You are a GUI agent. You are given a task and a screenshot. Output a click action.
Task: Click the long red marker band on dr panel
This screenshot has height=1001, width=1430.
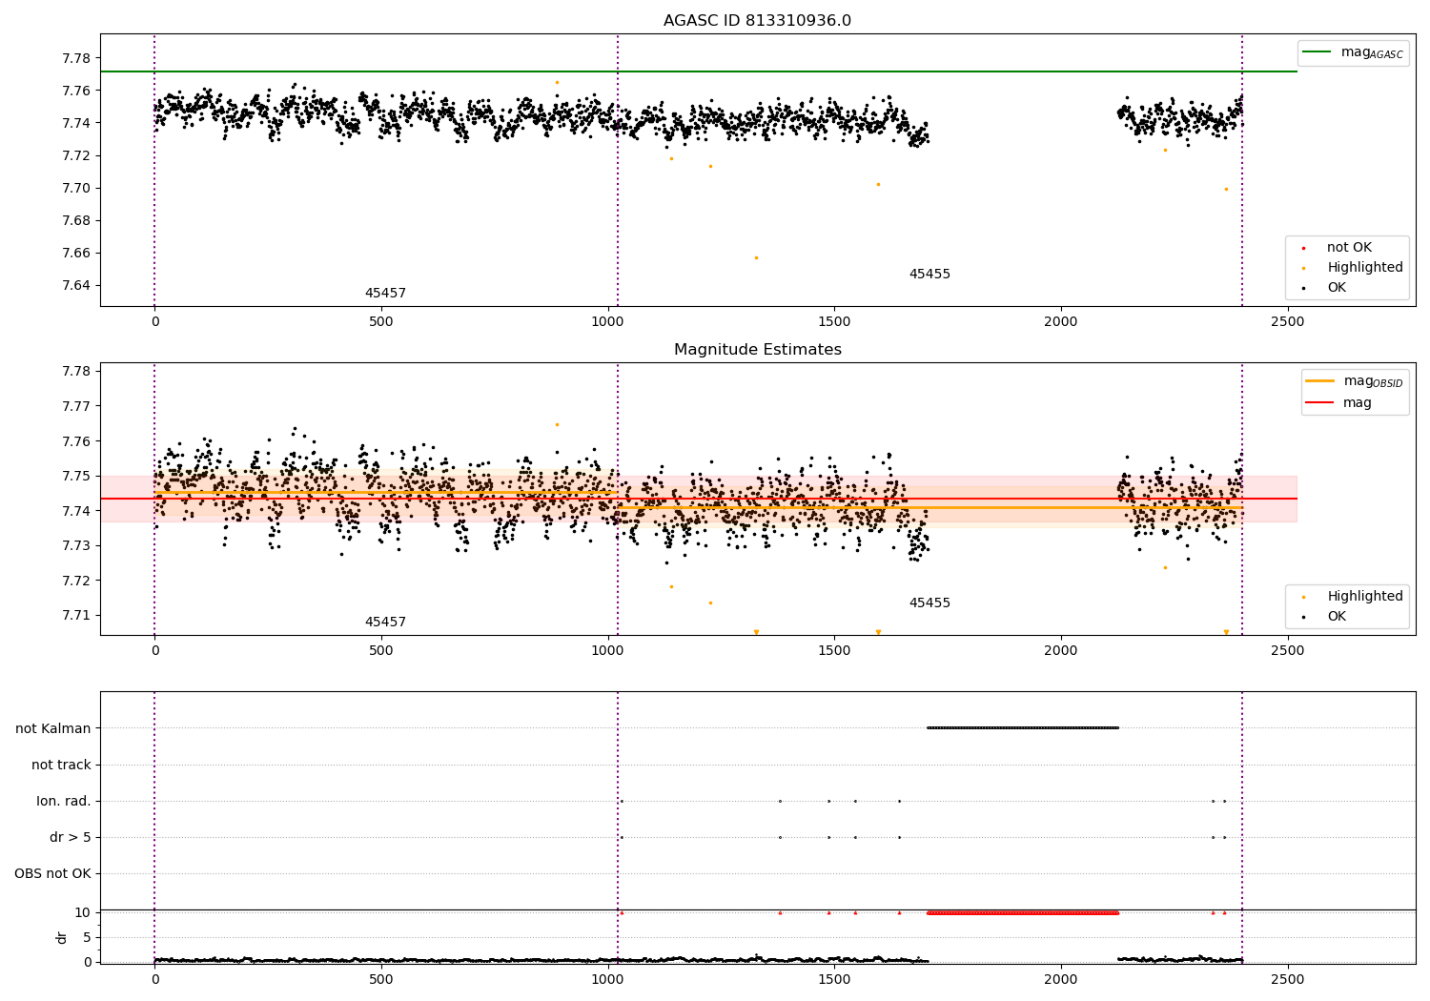click(1023, 912)
